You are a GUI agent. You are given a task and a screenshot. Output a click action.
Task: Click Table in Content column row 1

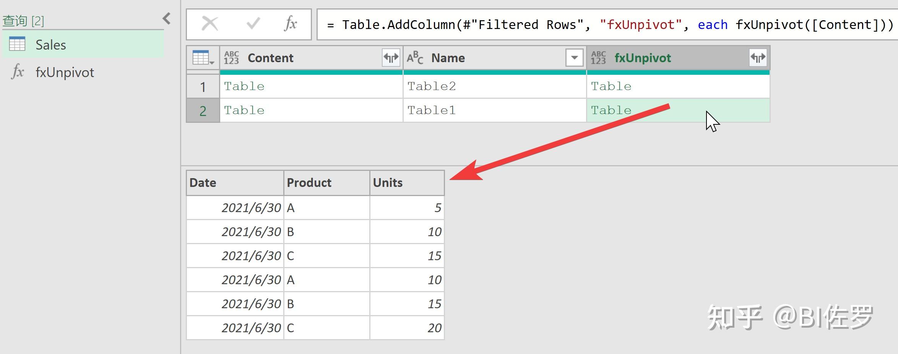click(244, 86)
